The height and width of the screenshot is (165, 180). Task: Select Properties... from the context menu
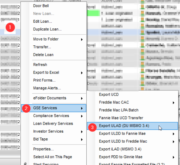coord(53,149)
